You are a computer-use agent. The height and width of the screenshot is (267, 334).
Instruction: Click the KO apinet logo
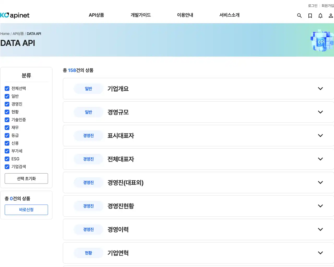(x=15, y=15)
